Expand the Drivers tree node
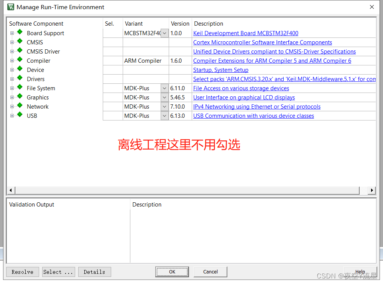The width and height of the screenshot is (383, 283). [12, 79]
